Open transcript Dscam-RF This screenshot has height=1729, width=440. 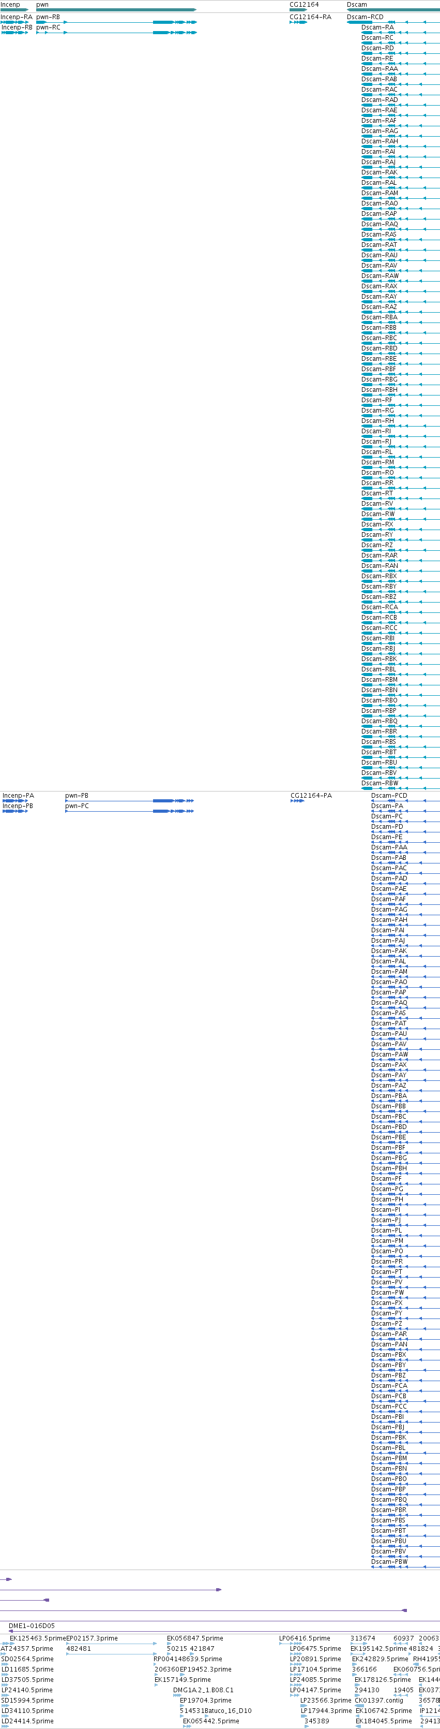pyautogui.click(x=377, y=400)
